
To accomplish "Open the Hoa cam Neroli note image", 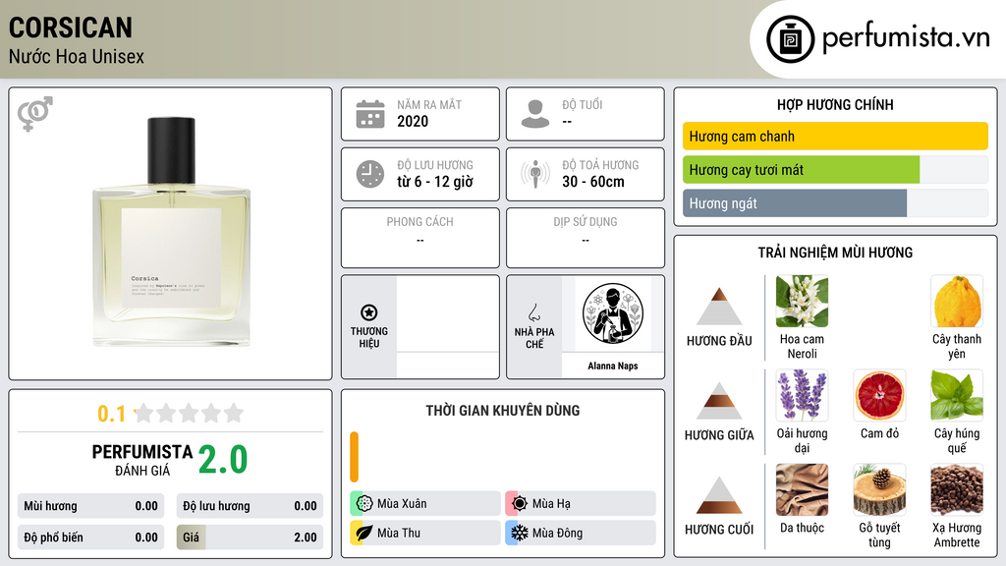I will click(x=802, y=301).
